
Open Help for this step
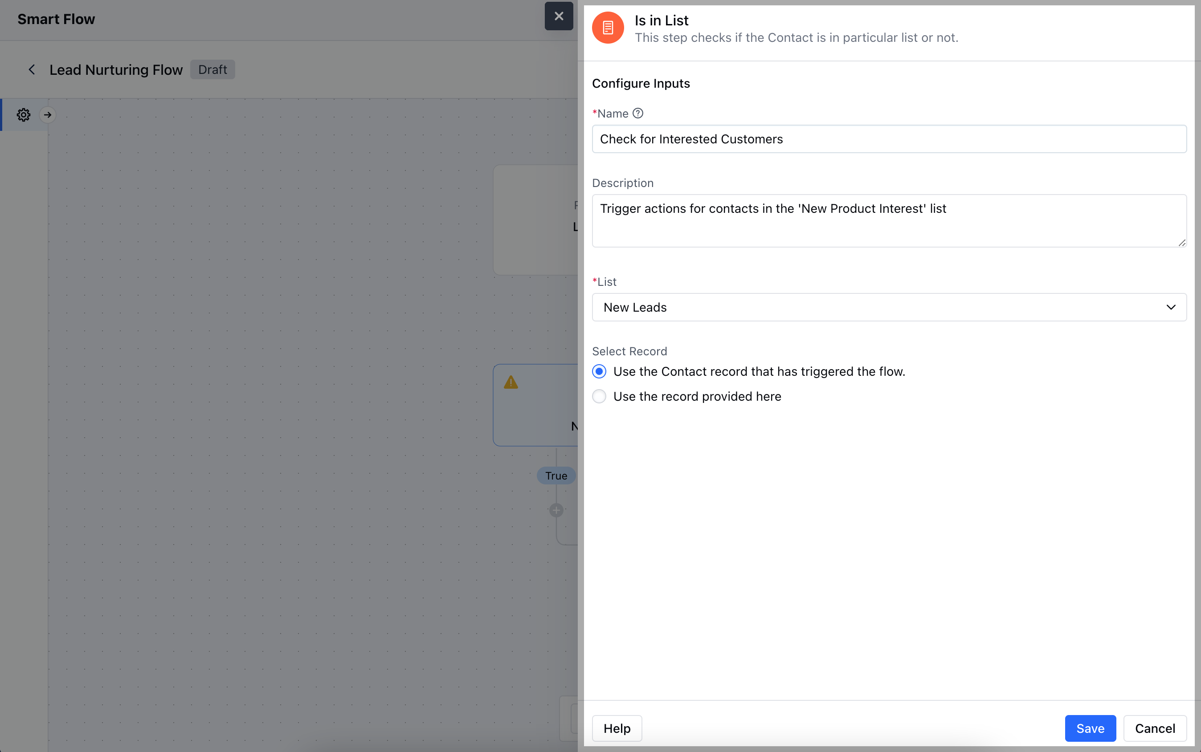click(617, 728)
